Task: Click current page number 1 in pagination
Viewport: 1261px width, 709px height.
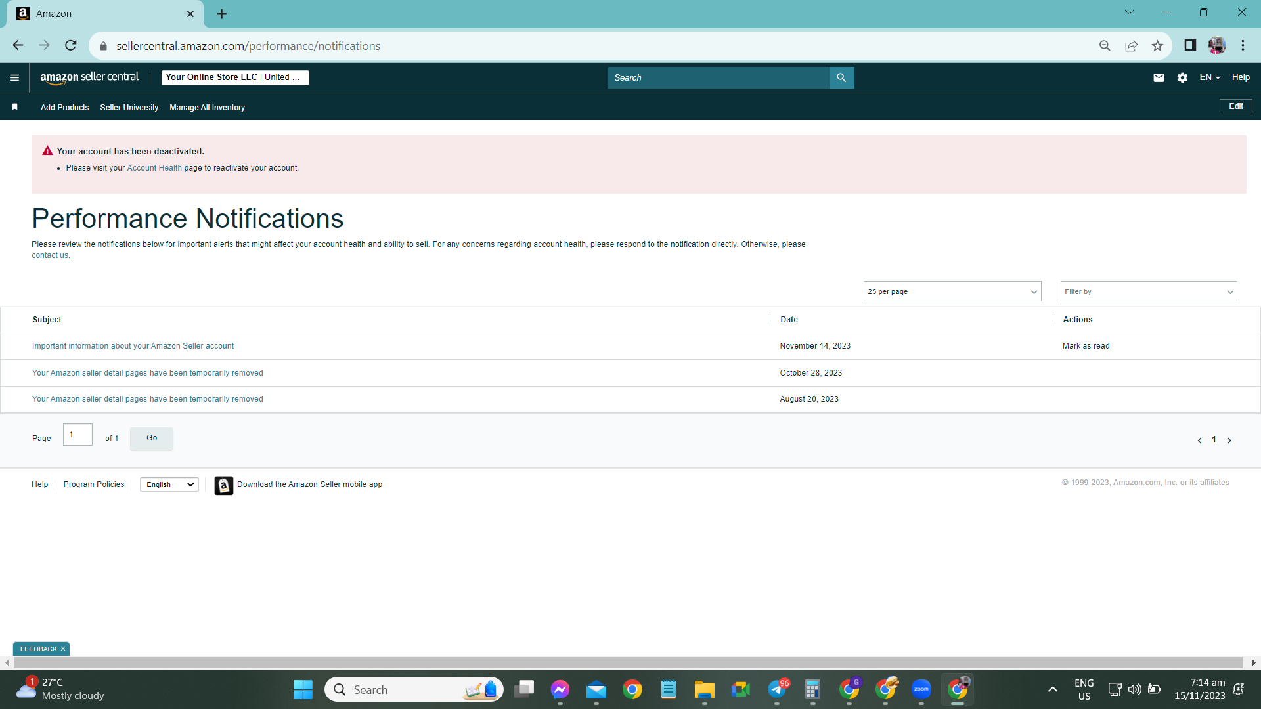Action: (1214, 440)
